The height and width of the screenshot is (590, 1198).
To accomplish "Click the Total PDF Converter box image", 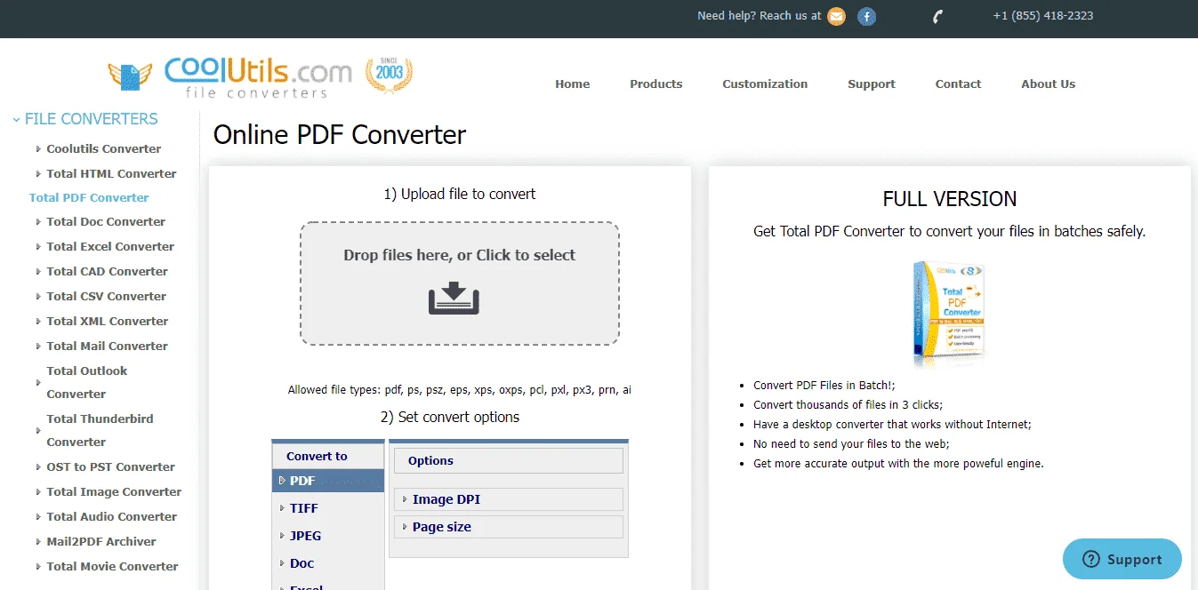I will tap(949, 314).
